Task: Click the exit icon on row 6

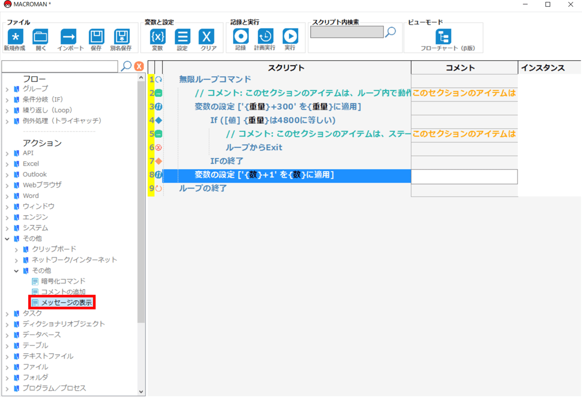Action: (x=159, y=148)
